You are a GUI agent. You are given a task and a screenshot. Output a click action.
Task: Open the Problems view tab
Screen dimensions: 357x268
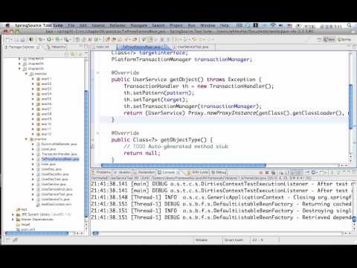pyautogui.click(x=101, y=172)
